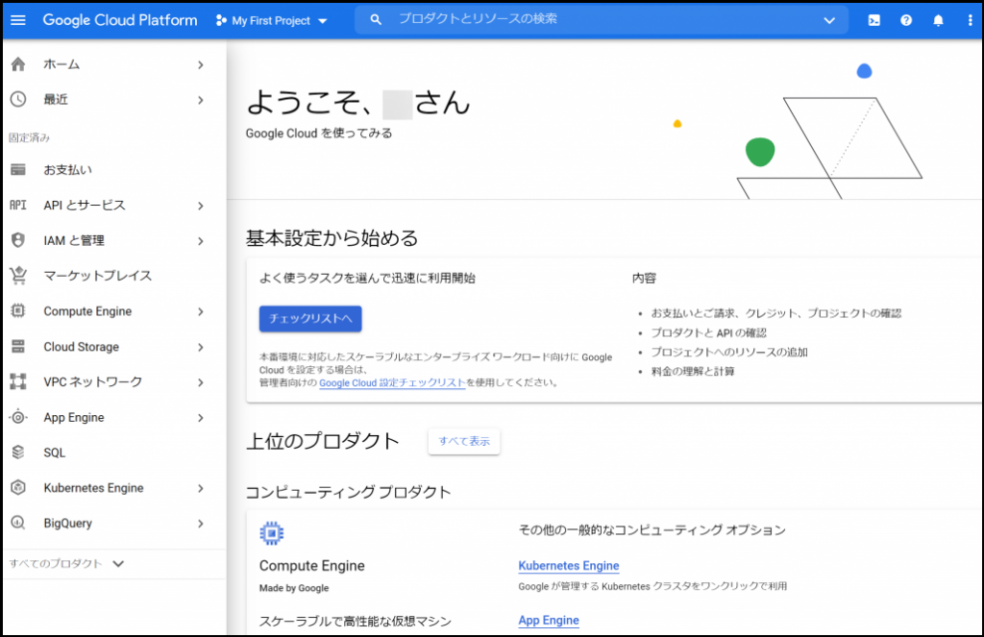Click 'Google Cloud を使ってみる' subtitle
The image size is (984, 637).
[x=319, y=133]
